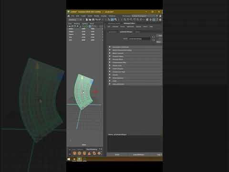
Task: Click the polygon plane shelf icon
Action: pos(99,153)
